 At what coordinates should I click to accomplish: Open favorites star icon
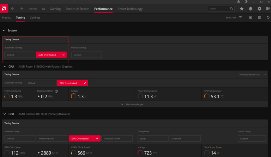pyautogui.click(x=242, y=9)
